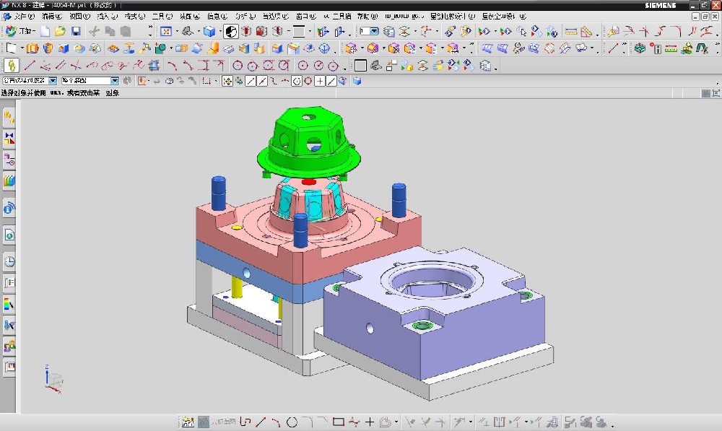Toggle the snap-to-arc-center circle option

click(297, 82)
